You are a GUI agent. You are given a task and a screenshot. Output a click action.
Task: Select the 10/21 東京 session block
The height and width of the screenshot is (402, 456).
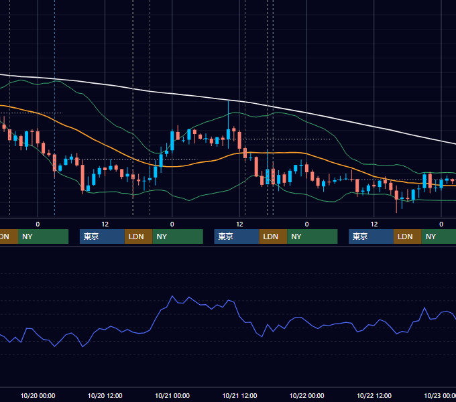pos(237,237)
